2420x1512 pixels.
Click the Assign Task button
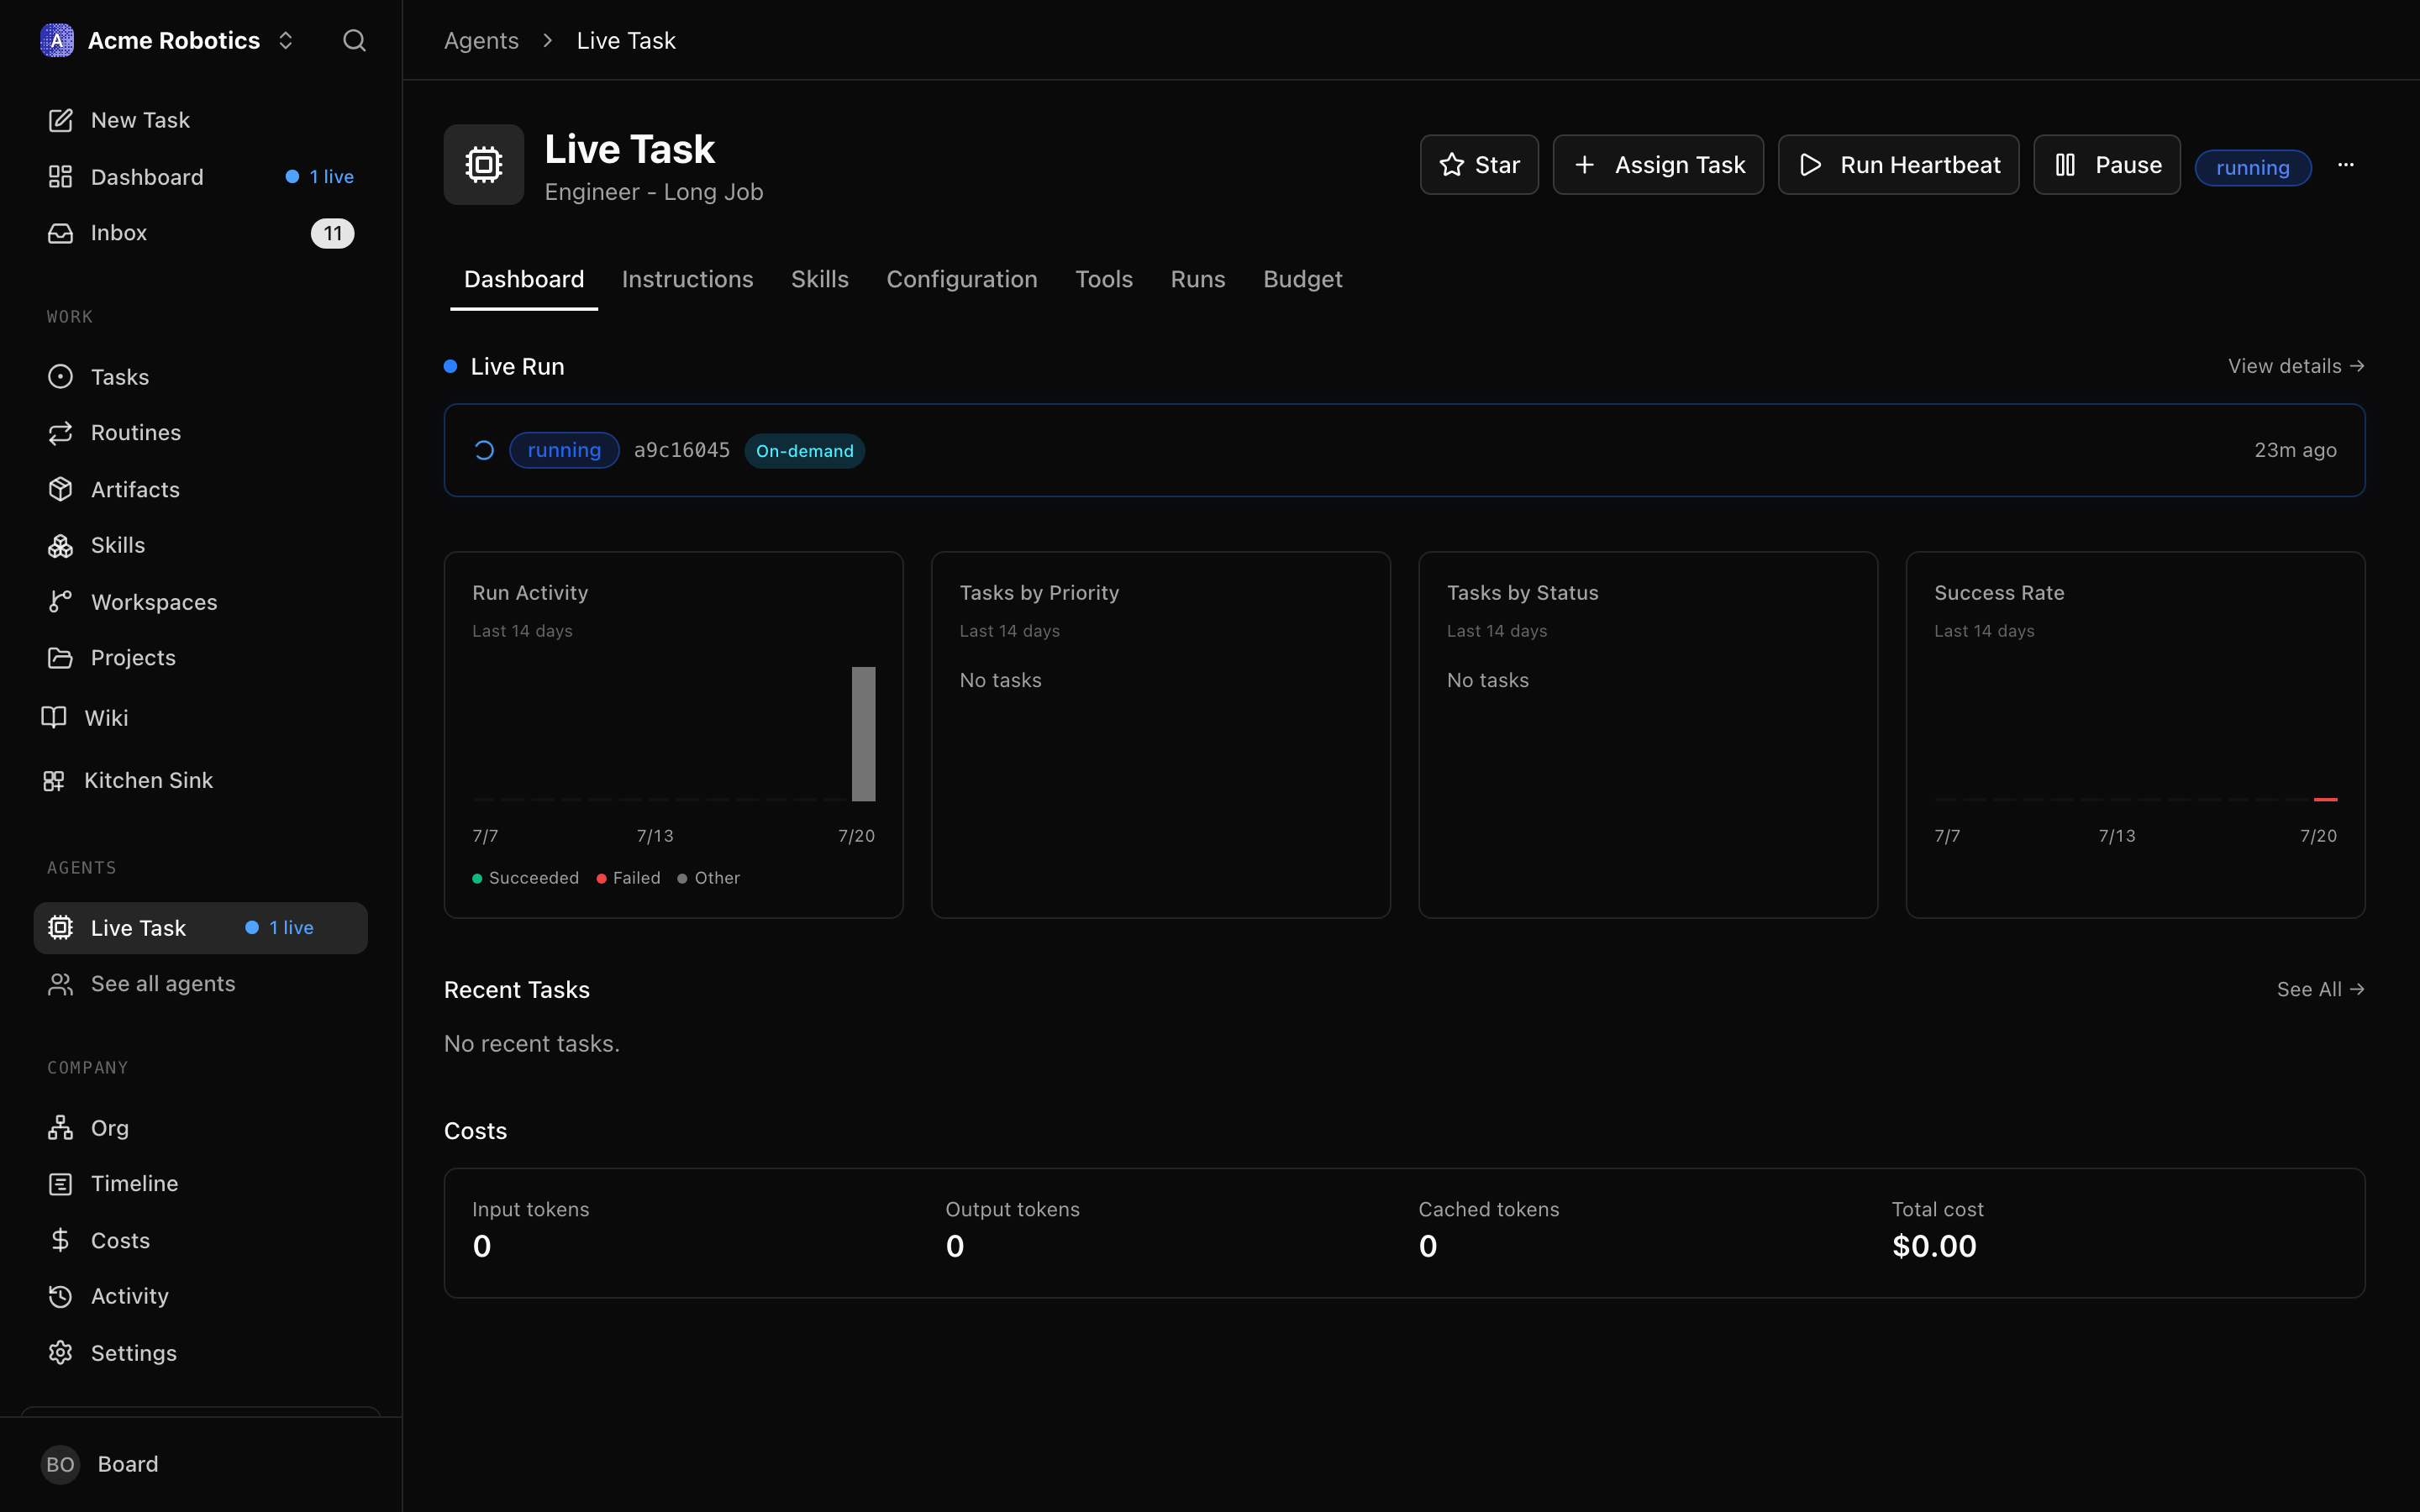(x=1658, y=165)
